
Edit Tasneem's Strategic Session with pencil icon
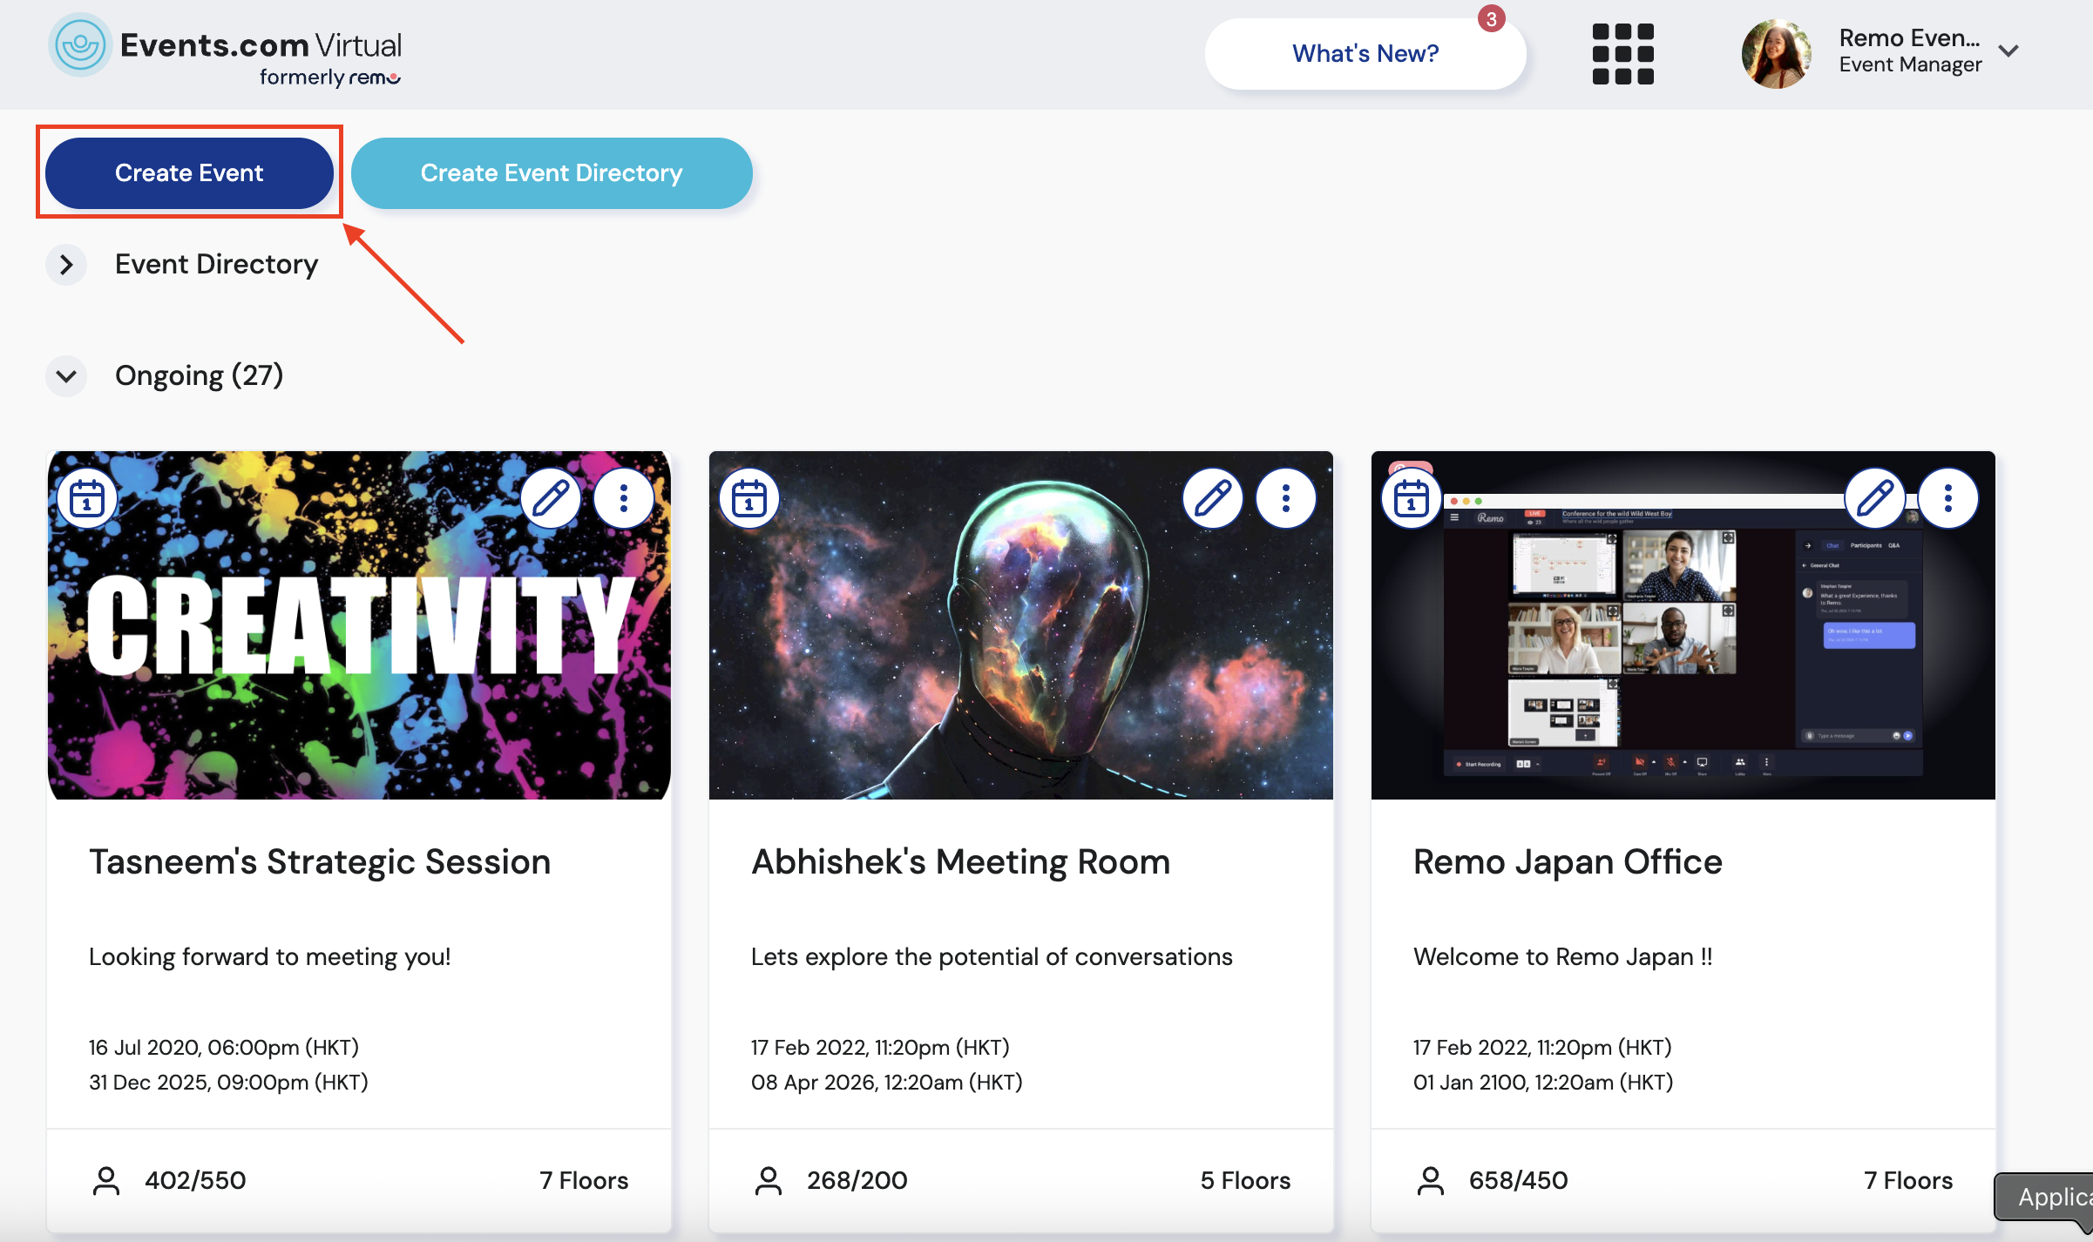coord(551,499)
